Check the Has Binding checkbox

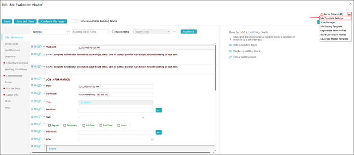(x=113, y=32)
